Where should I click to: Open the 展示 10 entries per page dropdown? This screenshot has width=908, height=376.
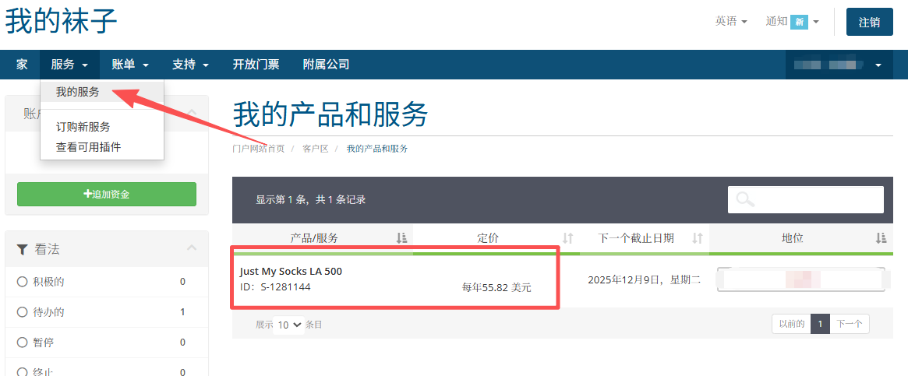coord(290,325)
